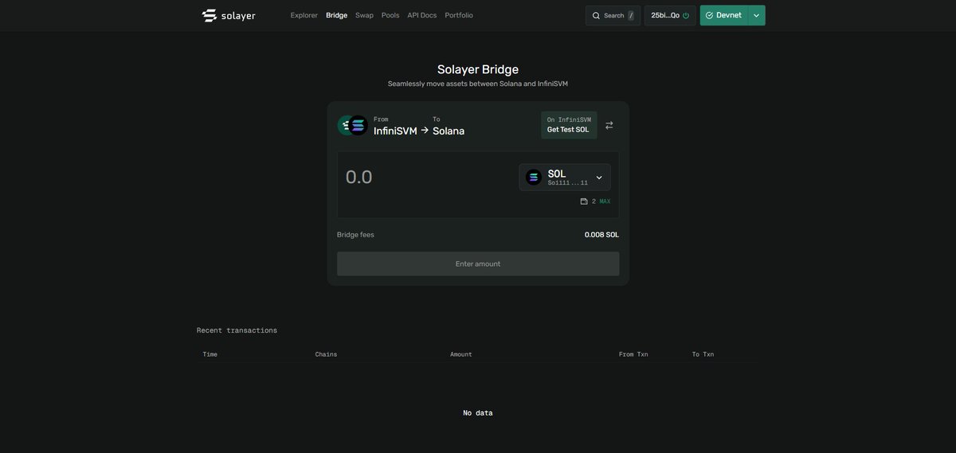
Task: Expand the Devnet network dropdown chevron
Action: pyautogui.click(x=756, y=15)
